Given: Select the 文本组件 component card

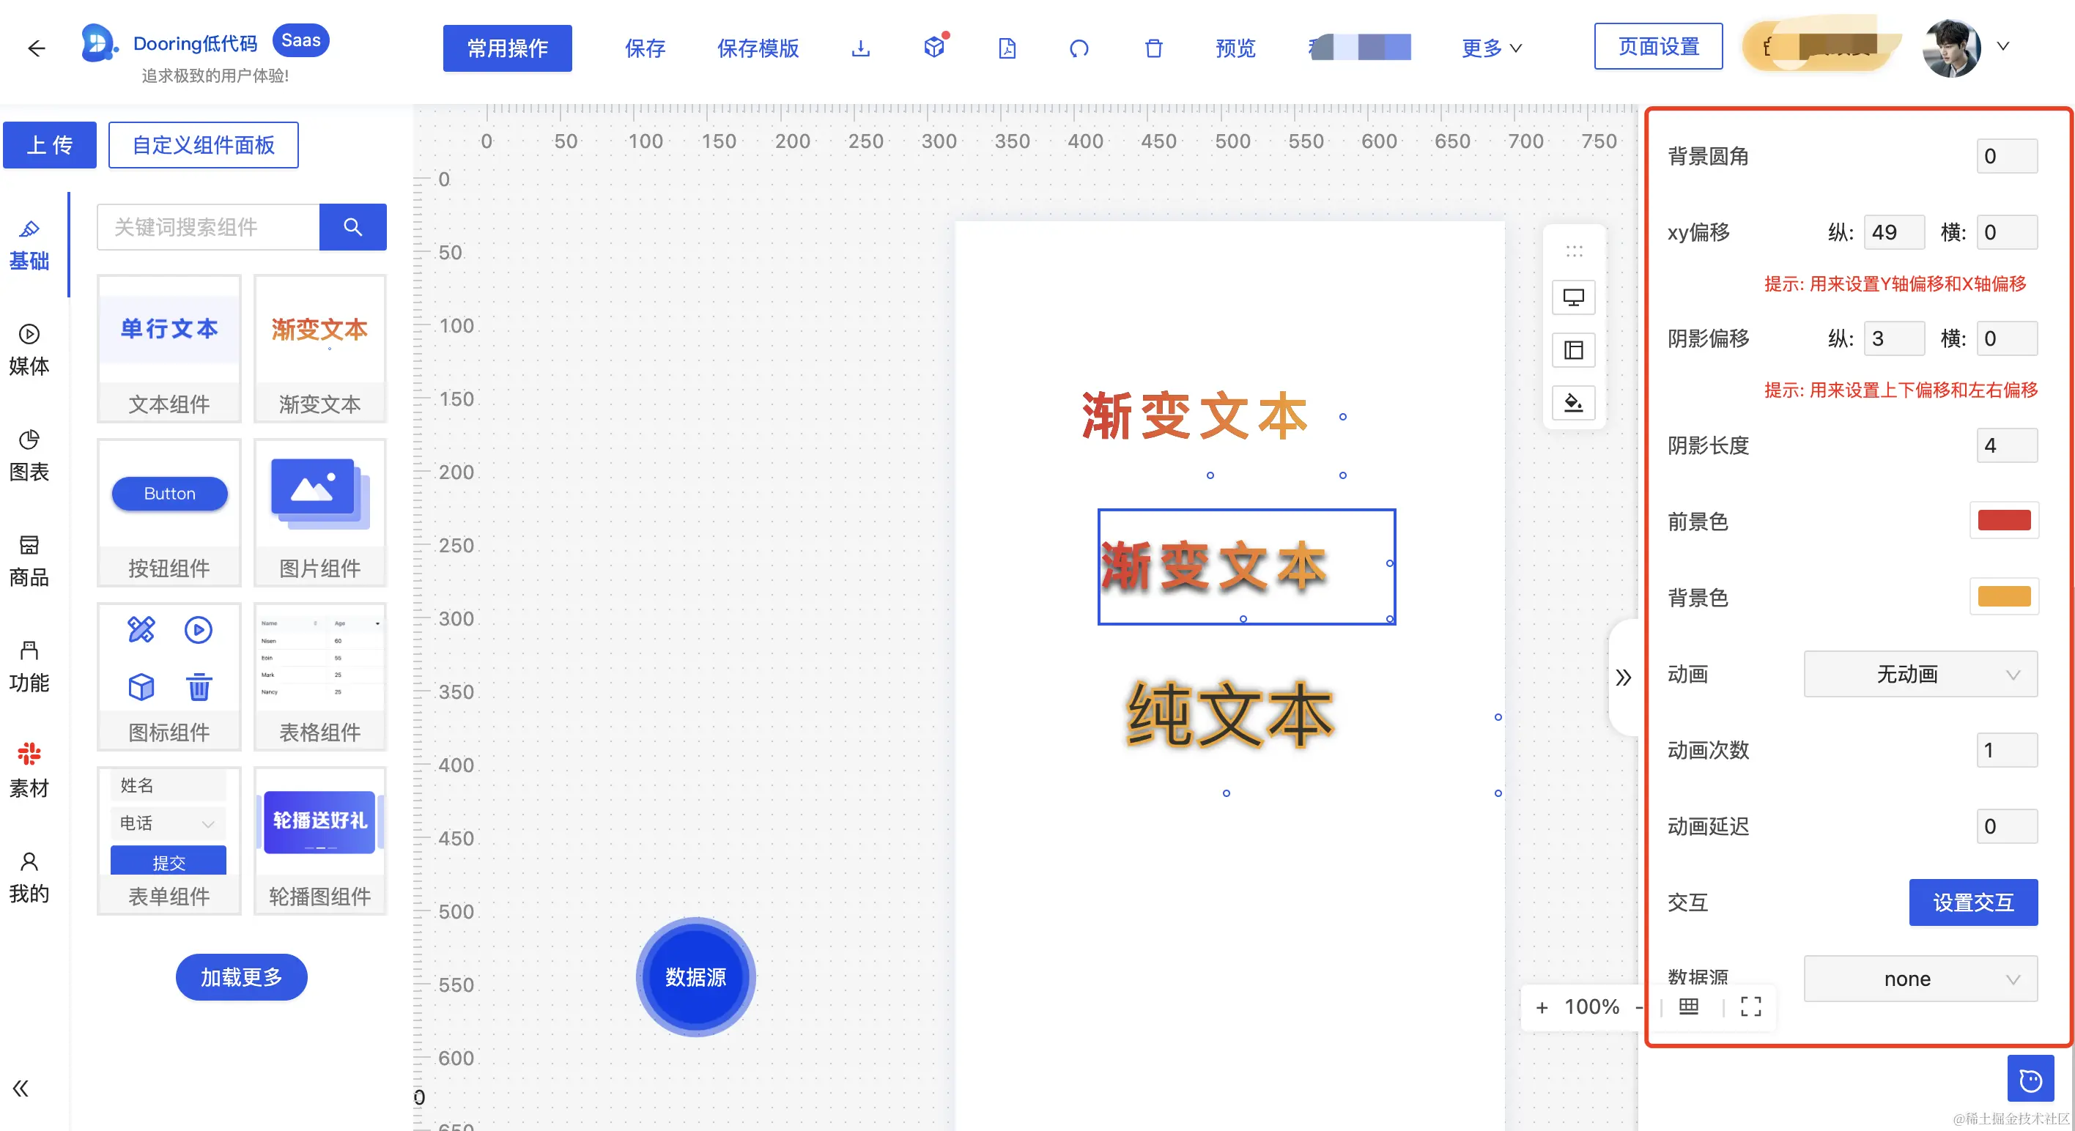Looking at the screenshot, I should (x=169, y=349).
